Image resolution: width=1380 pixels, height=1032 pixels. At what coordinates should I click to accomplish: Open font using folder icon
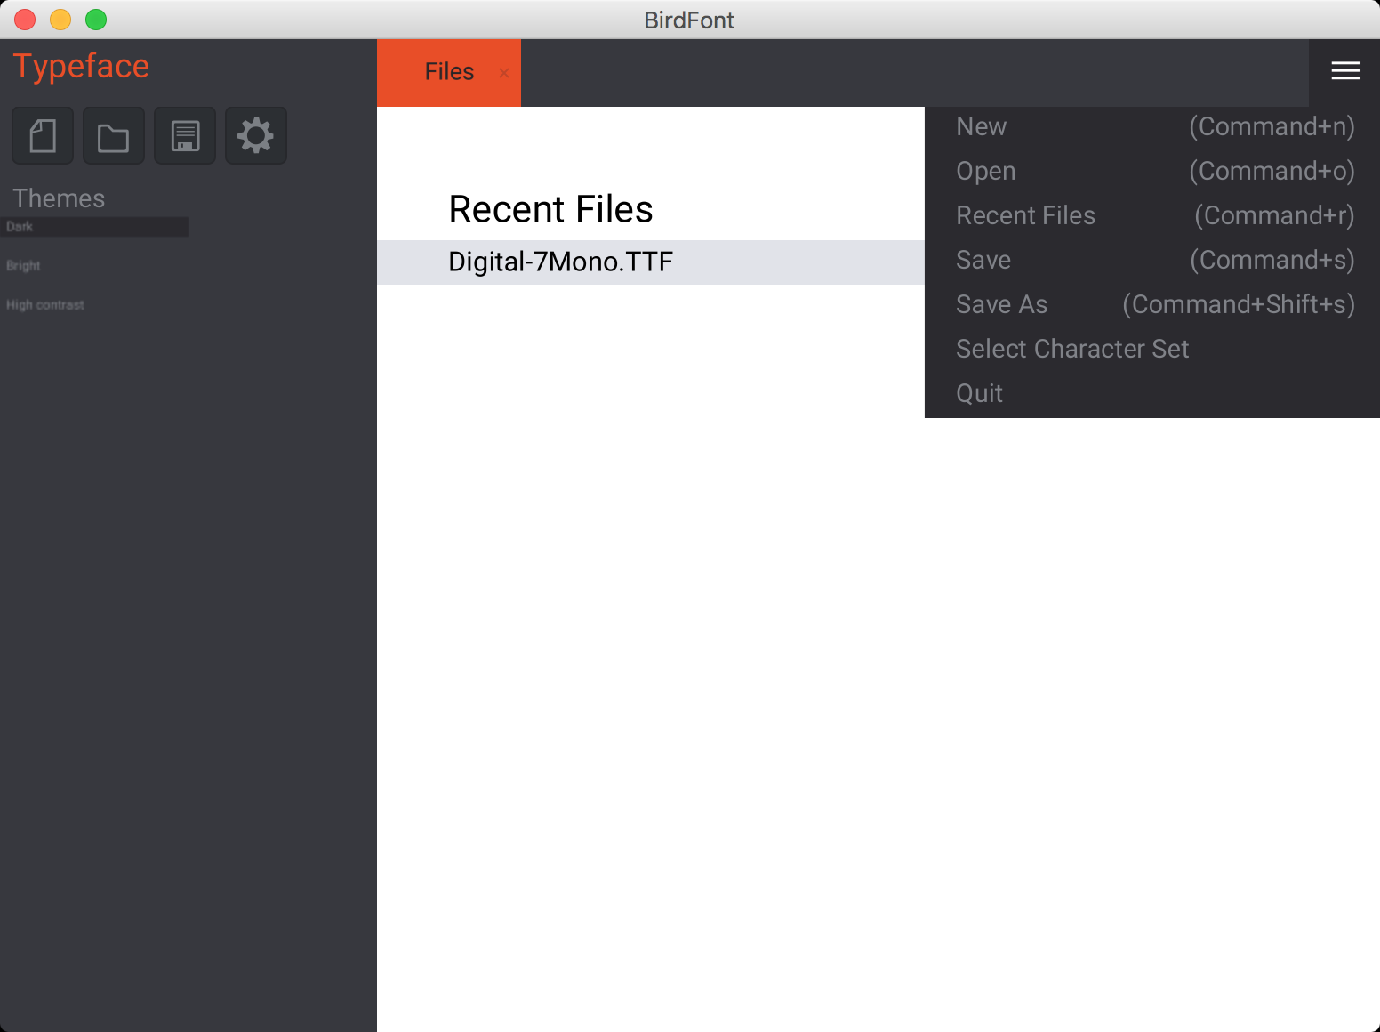114,136
